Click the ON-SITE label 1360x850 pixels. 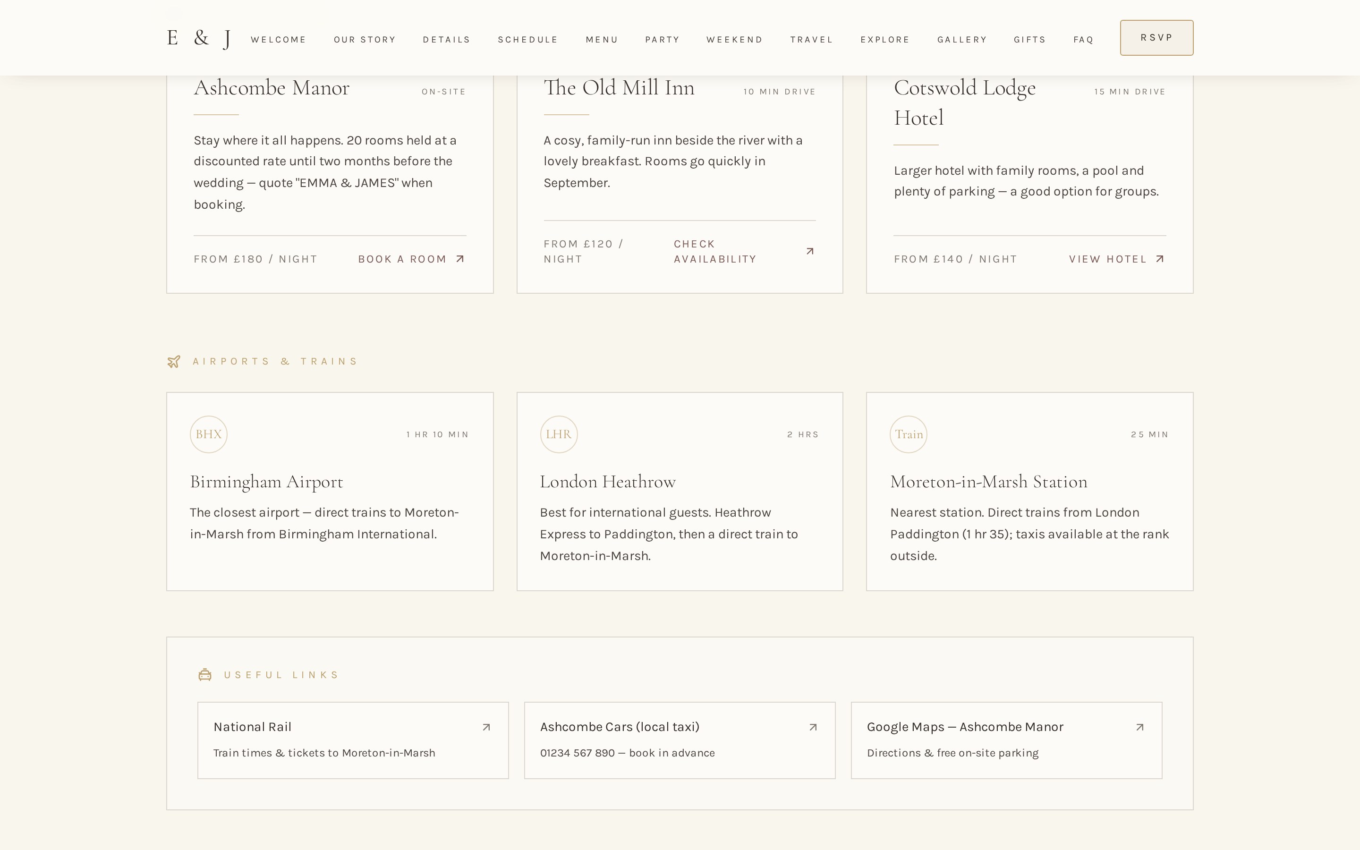(x=444, y=92)
